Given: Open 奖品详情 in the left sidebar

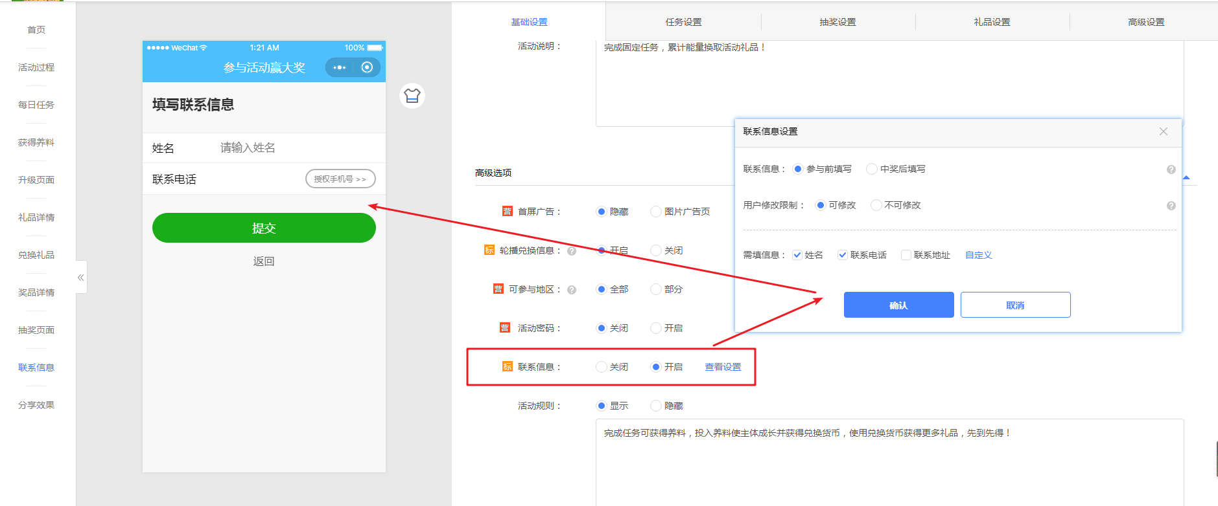Looking at the screenshot, I should pyautogui.click(x=36, y=292).
